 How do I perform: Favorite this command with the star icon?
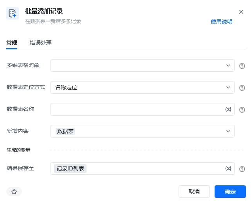pyautogui.click(x=14, y=192)
